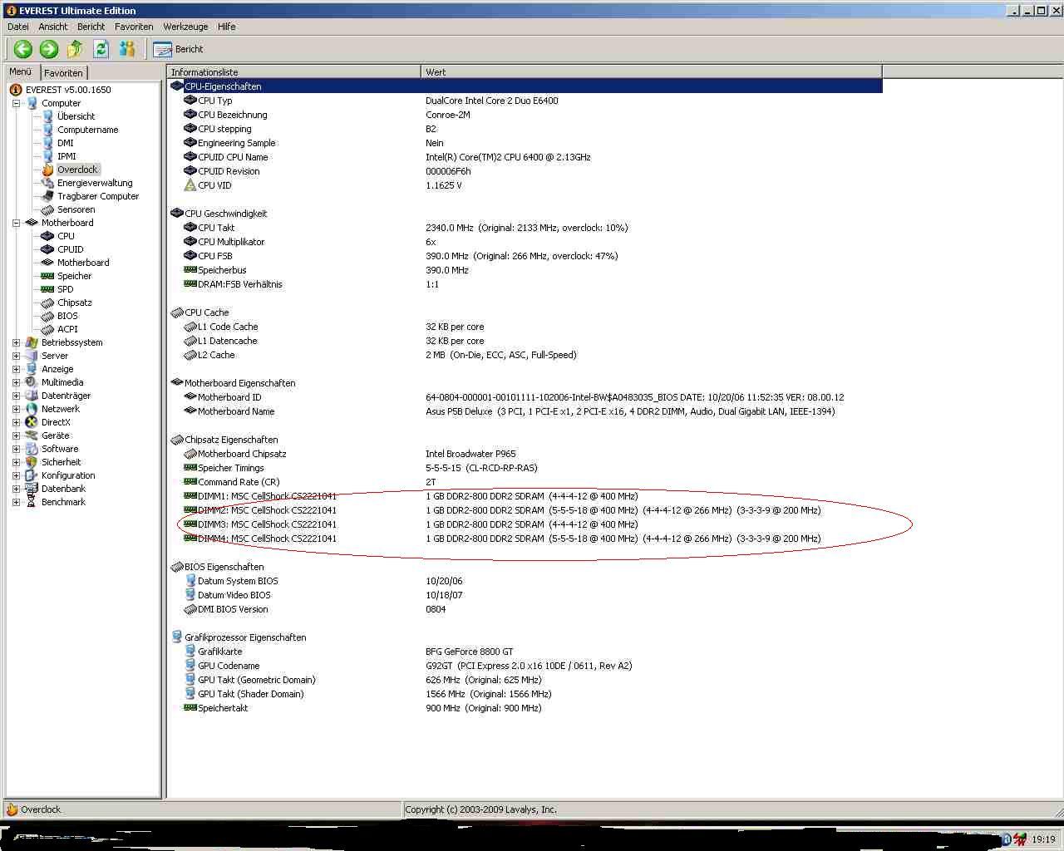Select the L2 Cache row
1064x851 pixels.
pos(525,355)
